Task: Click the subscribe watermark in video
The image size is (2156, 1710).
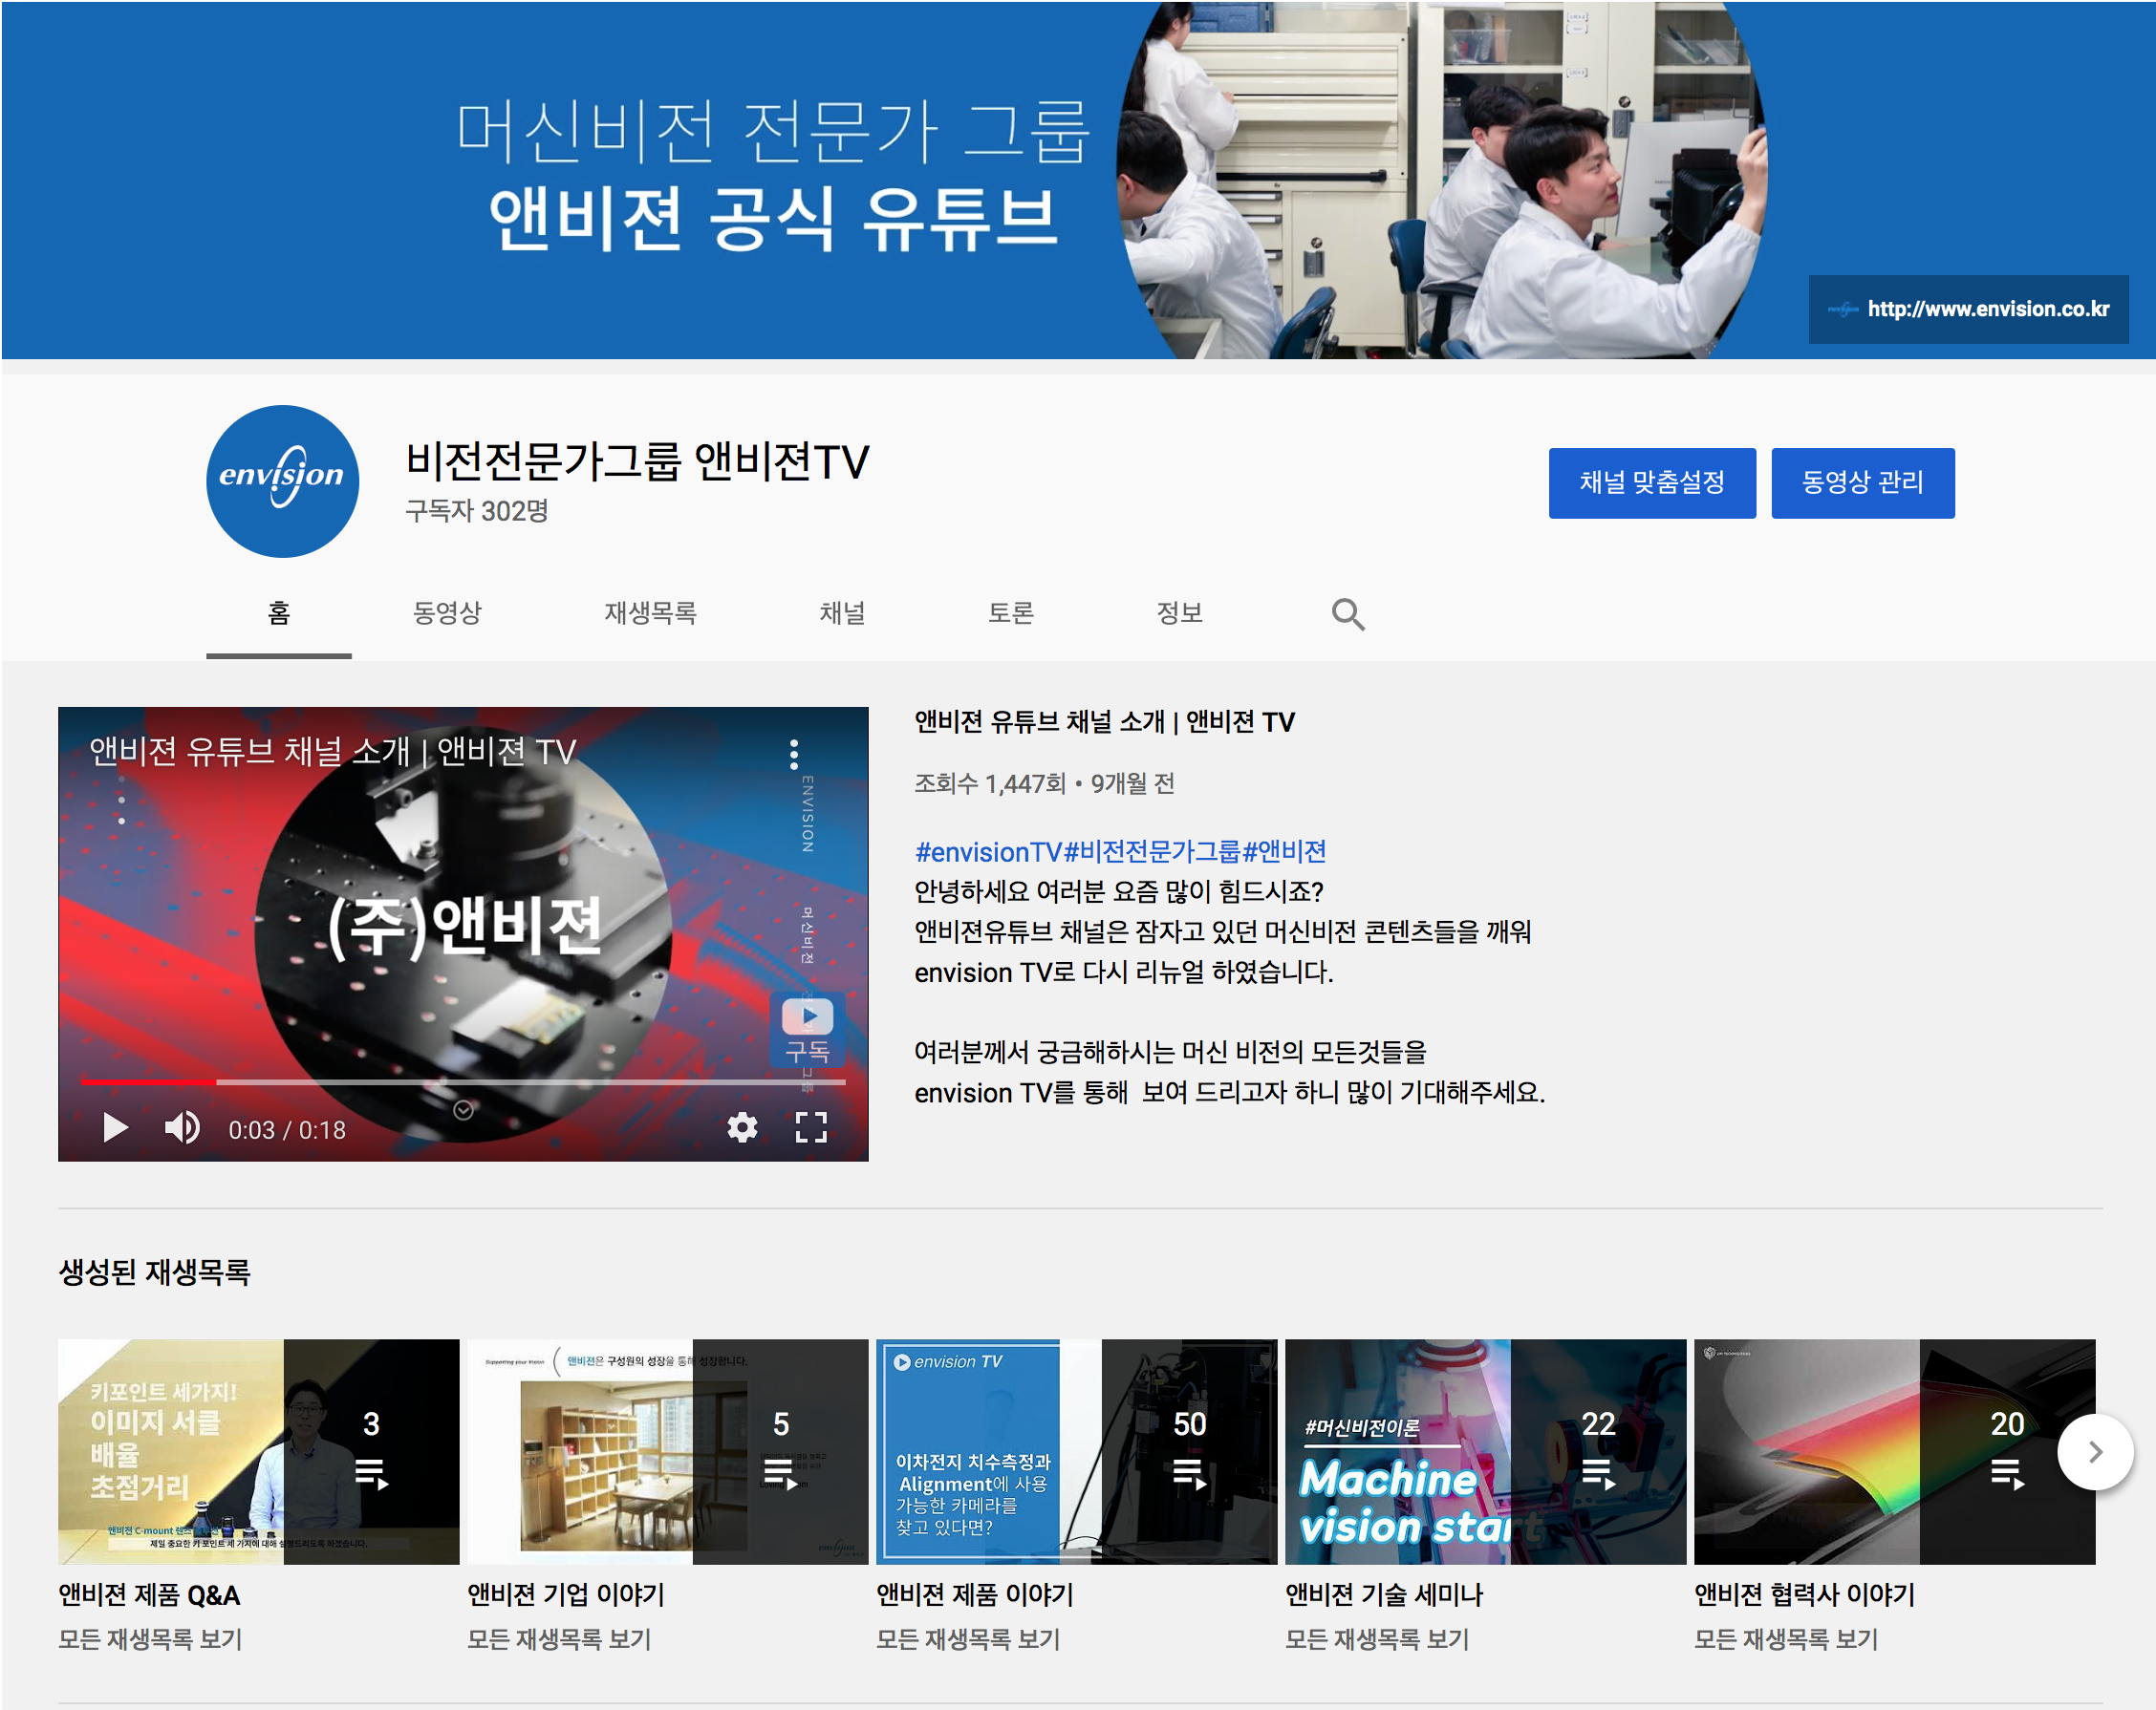Action: tap(807, 1031)
